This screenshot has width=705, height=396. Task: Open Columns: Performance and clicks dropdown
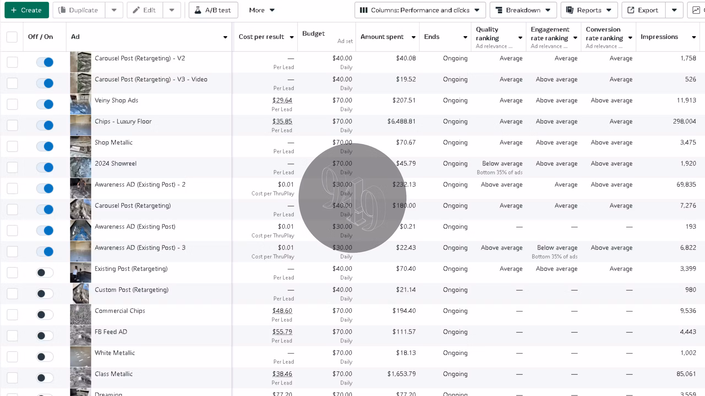pyautogui.click(x=420, y=10)
